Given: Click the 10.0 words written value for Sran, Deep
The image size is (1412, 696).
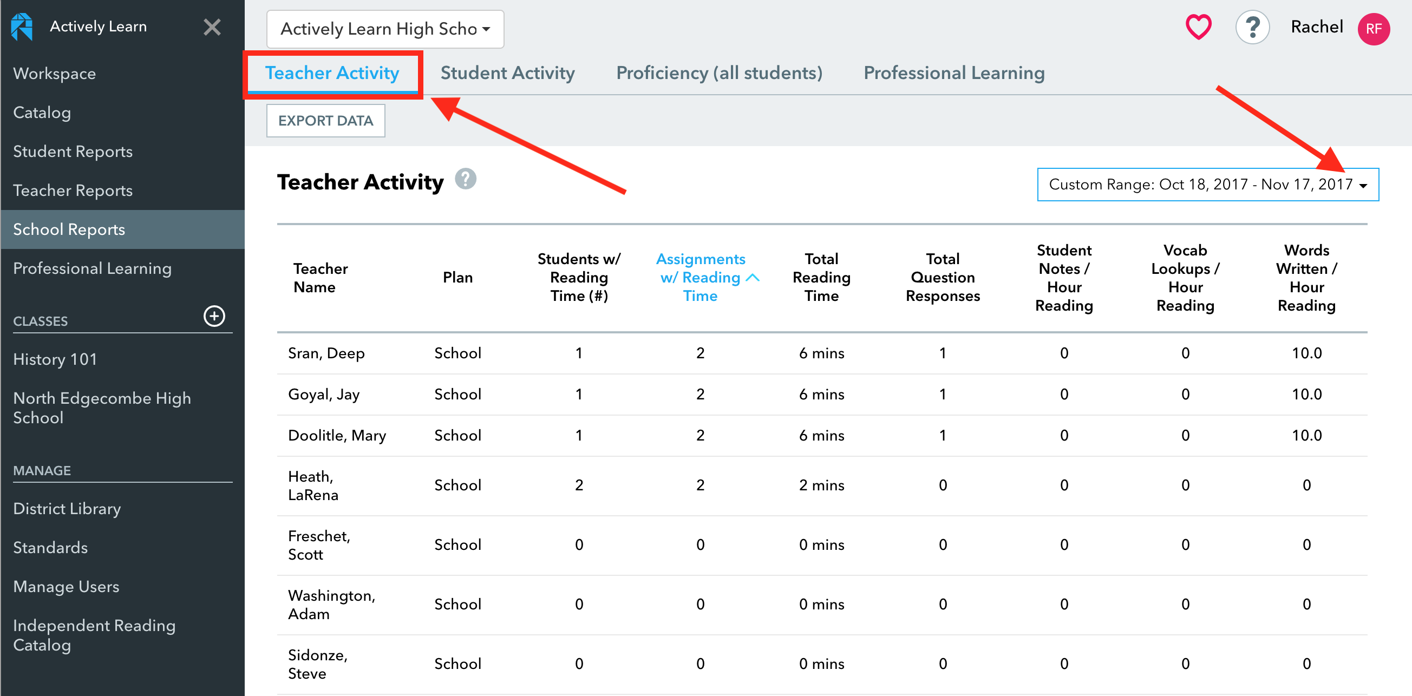Looking at the screenshot, I should (1307, 353).
